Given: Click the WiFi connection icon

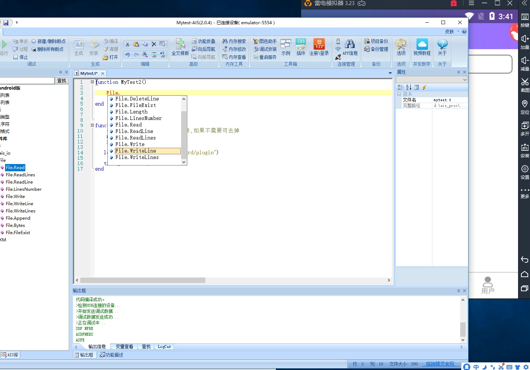Looking at the screenshot, I should click(338, 49).
